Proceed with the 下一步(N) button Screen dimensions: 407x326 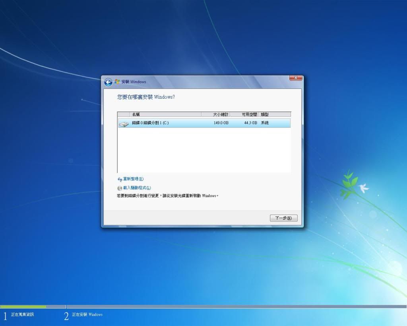tap(283, 218)
